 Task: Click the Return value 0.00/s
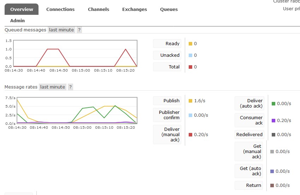[x=283, y=185]
